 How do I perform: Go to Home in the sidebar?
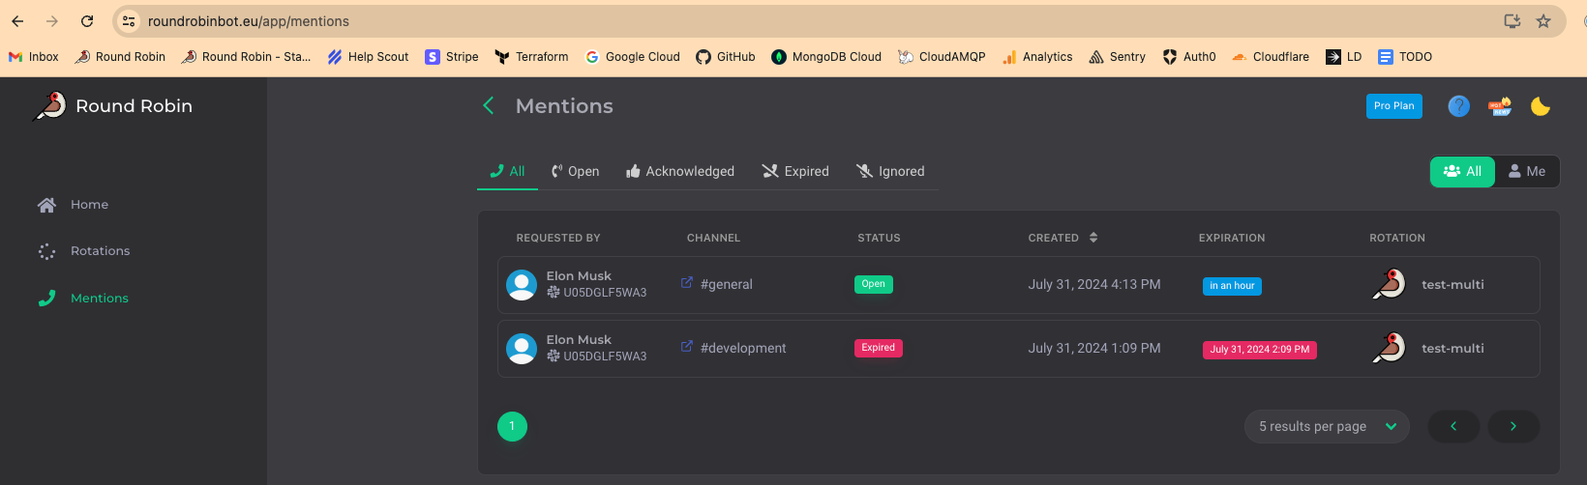[x=73, y=205]
